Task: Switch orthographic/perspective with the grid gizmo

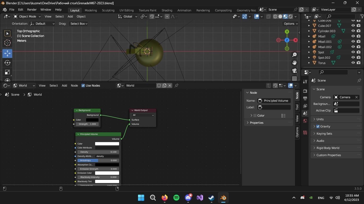Action: click(294, 79)
